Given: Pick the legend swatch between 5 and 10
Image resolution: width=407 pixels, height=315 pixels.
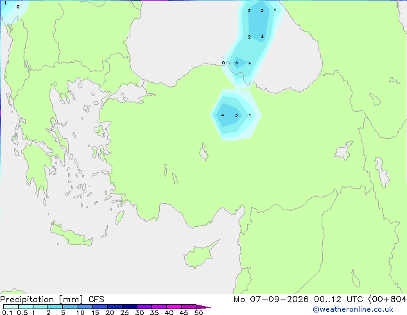Looking at the screenshot, I should click(x=70, y=307).
